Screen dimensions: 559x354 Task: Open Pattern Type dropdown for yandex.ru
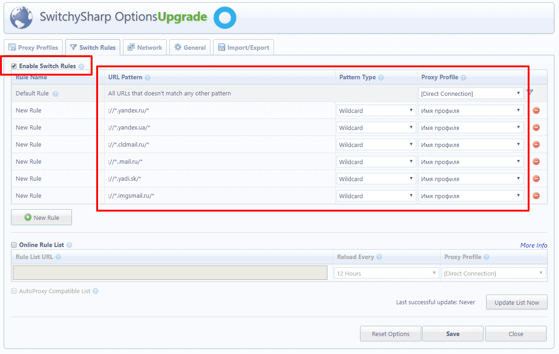coord(376,111)
